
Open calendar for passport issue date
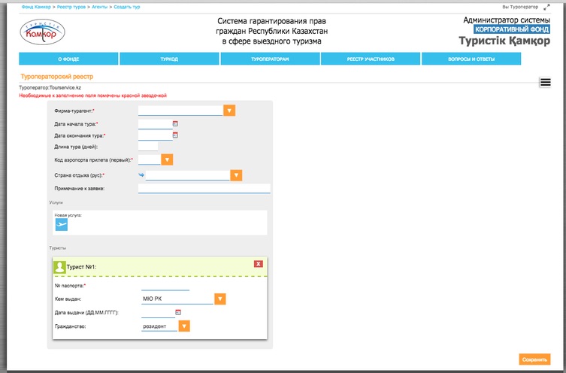click(178, 312)
